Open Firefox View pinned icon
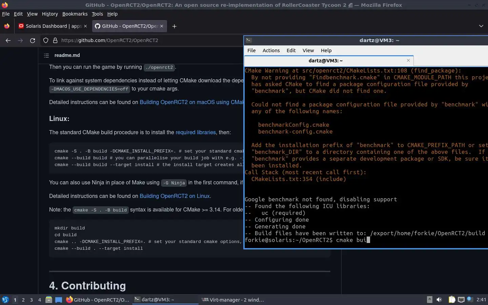Viewport: 488px width, 305px height. [x=7, y=26]
